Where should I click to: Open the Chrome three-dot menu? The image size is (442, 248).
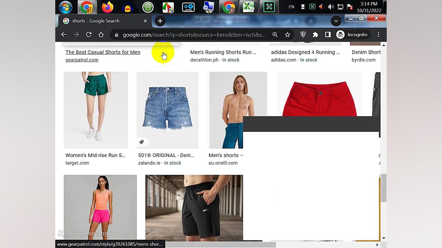coord(378,34)
